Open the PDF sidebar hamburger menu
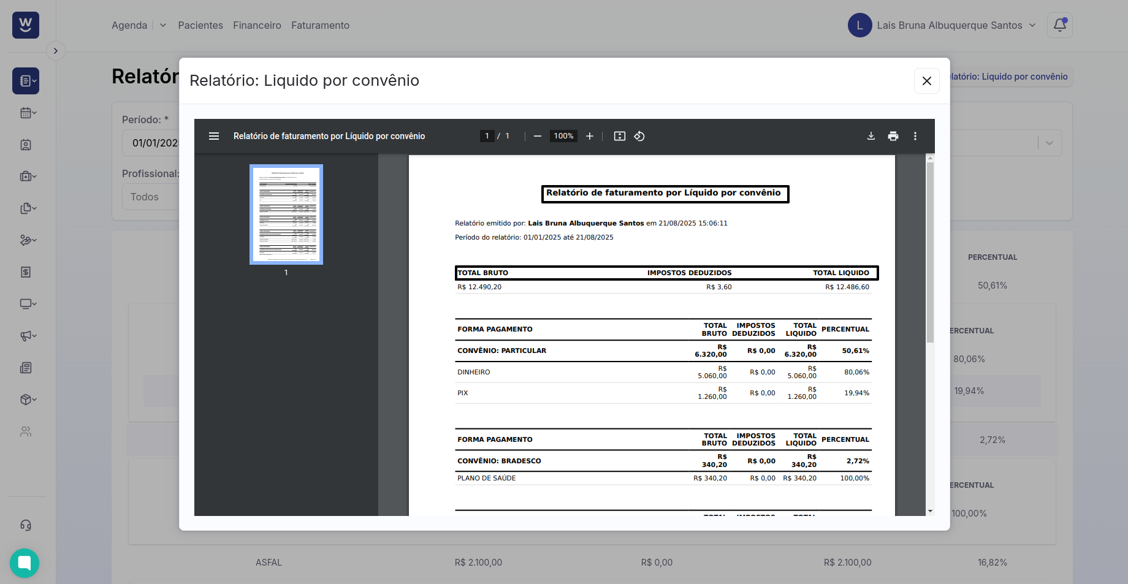This screenshot has width=1128, height=584. pos(214,136)
